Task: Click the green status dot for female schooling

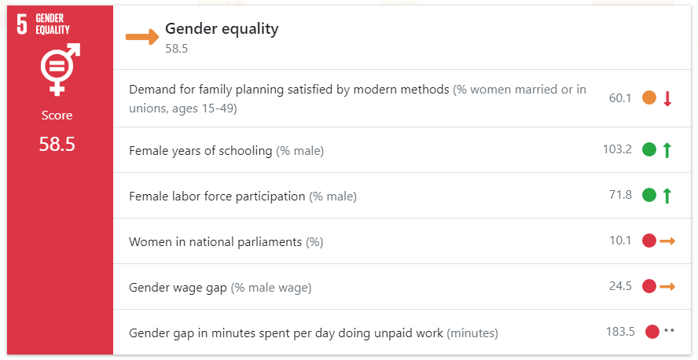Action: coord(649,149)
